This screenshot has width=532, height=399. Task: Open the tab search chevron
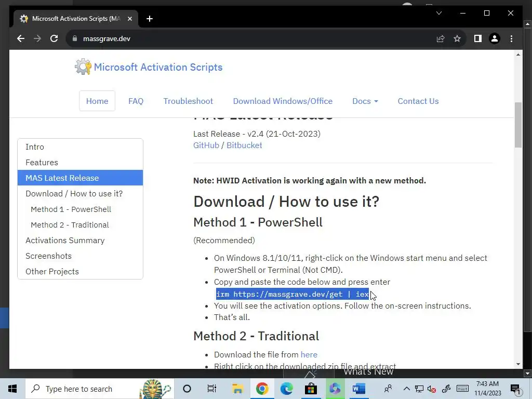[x=438, y=13]
